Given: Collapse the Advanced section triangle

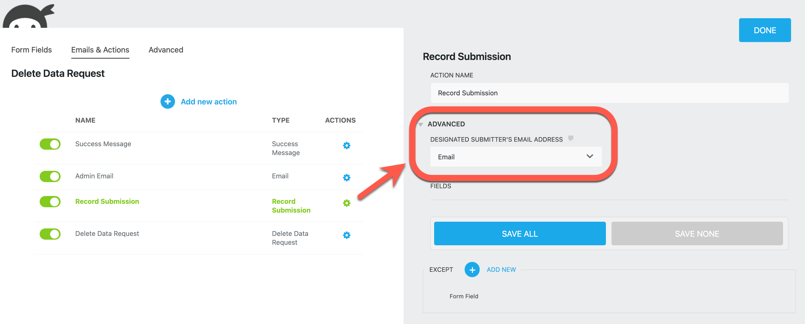Looking at the screenshot, I should 421,125.
